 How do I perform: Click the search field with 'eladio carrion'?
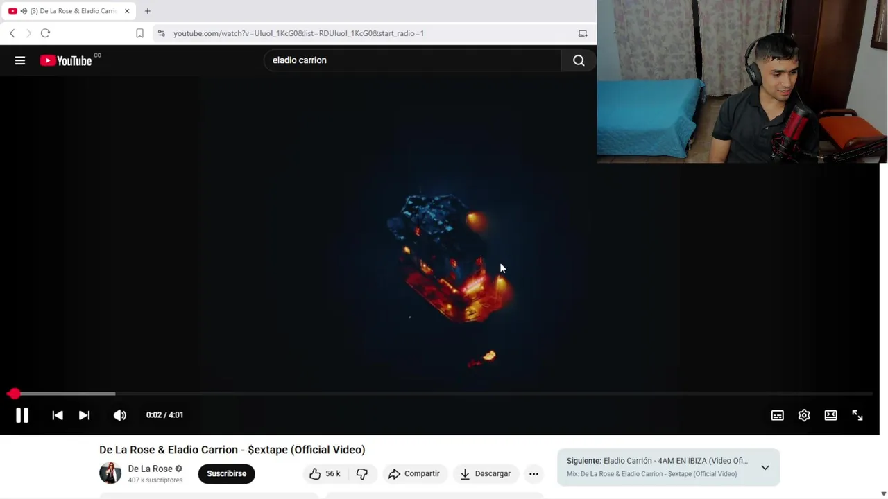pos(413,60)
